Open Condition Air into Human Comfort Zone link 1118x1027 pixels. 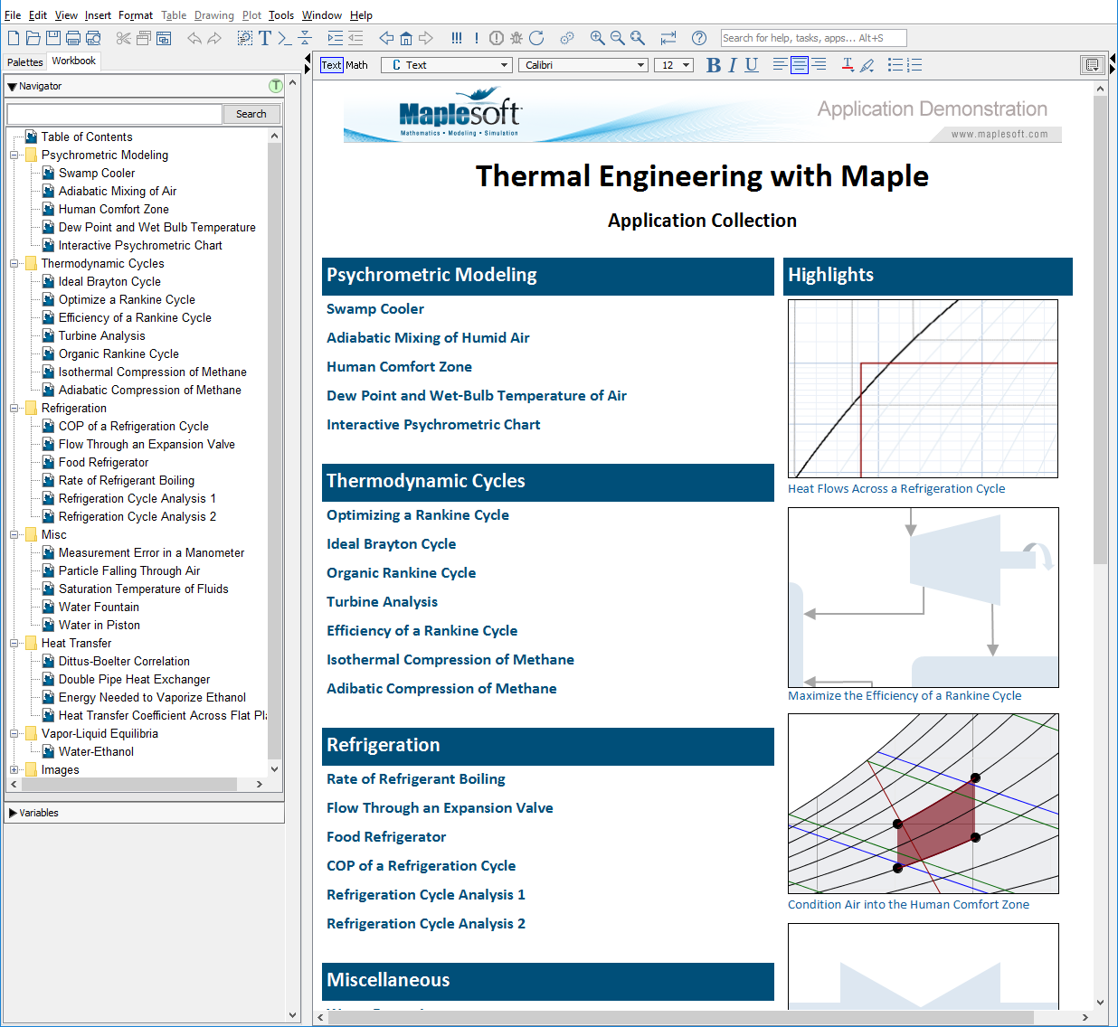[x=908, y=905]
